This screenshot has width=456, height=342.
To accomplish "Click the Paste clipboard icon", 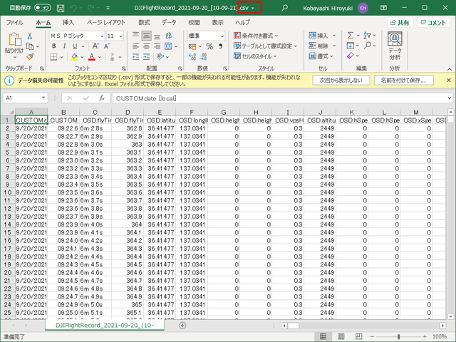I will click(14, 39).
